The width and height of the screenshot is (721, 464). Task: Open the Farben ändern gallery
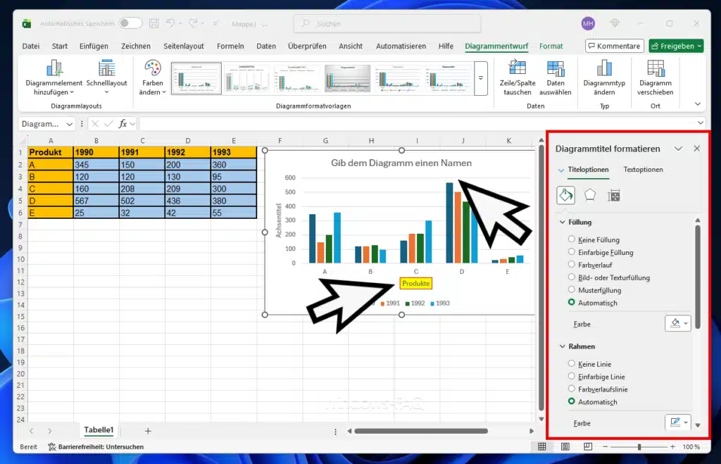[152, 77]
